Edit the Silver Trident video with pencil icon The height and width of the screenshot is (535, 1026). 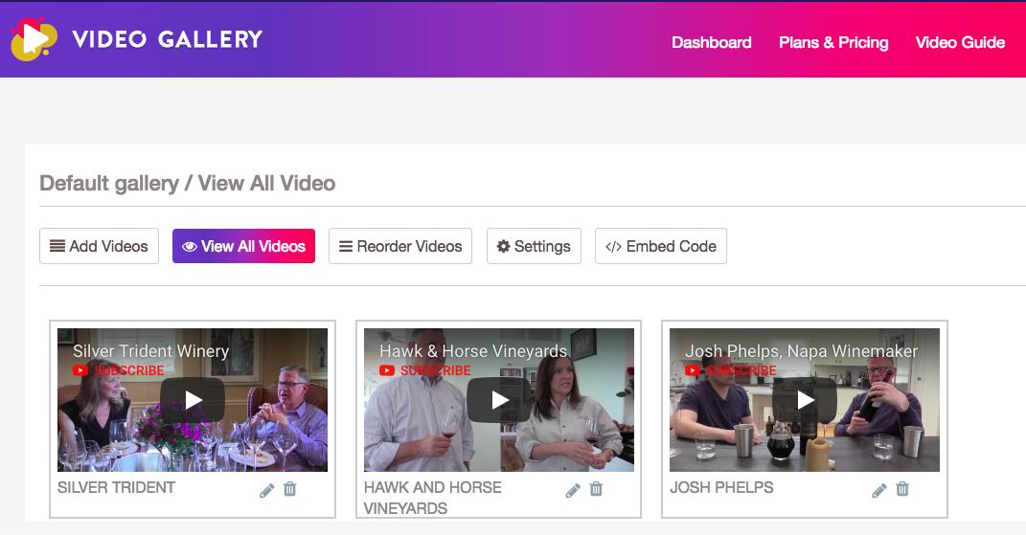click(266, 490)
